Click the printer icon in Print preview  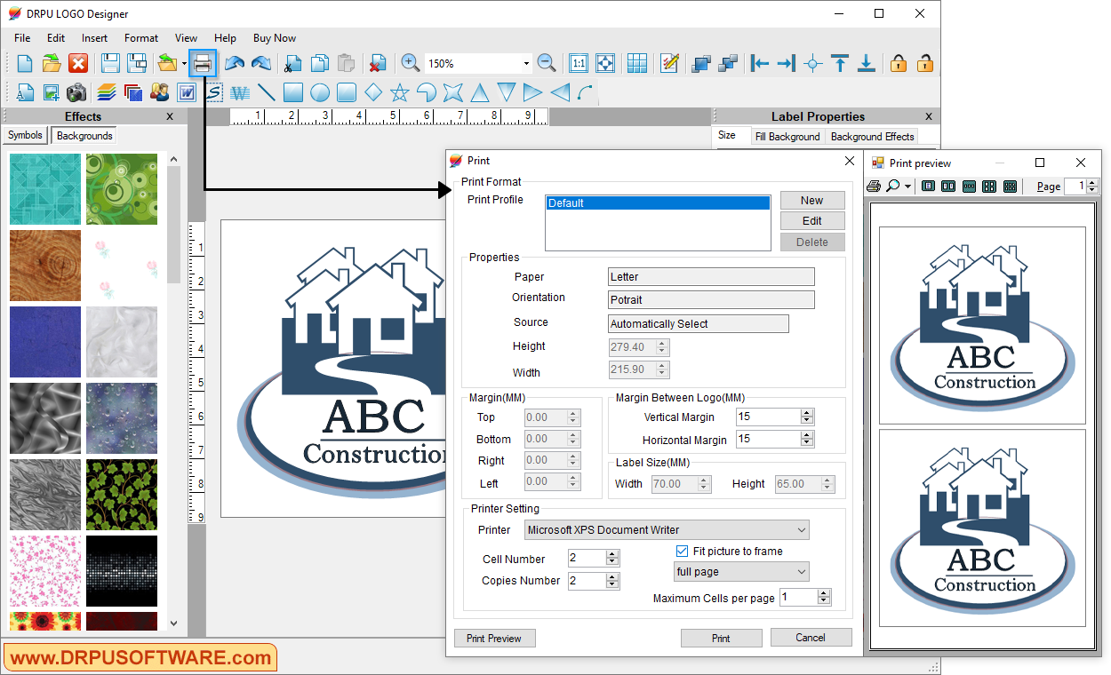tap(874, 186)
